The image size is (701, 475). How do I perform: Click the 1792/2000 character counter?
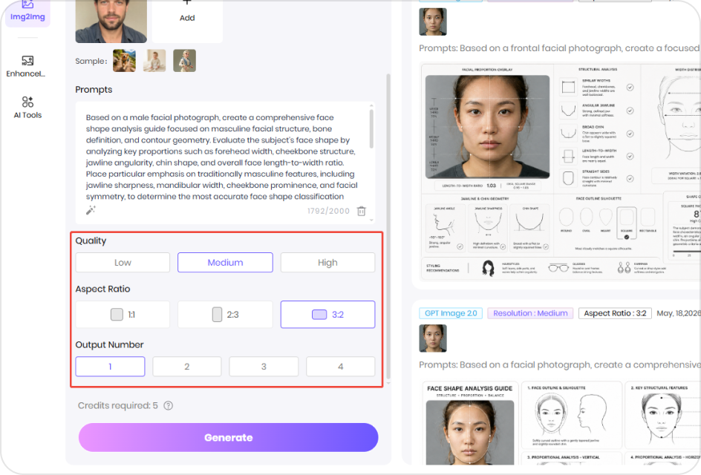(328, 211)
